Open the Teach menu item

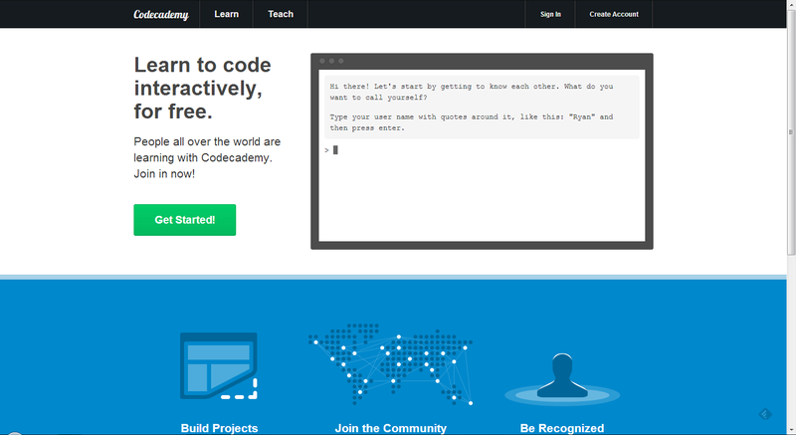click(x=281, y=14)
